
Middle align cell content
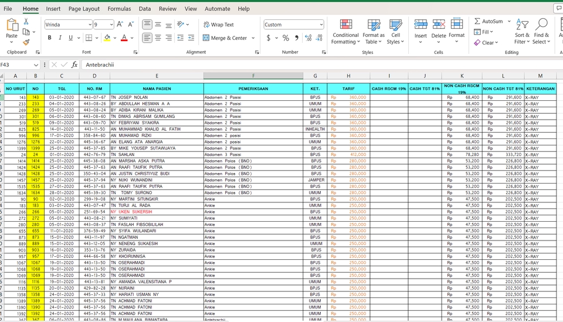click(158, 25)
